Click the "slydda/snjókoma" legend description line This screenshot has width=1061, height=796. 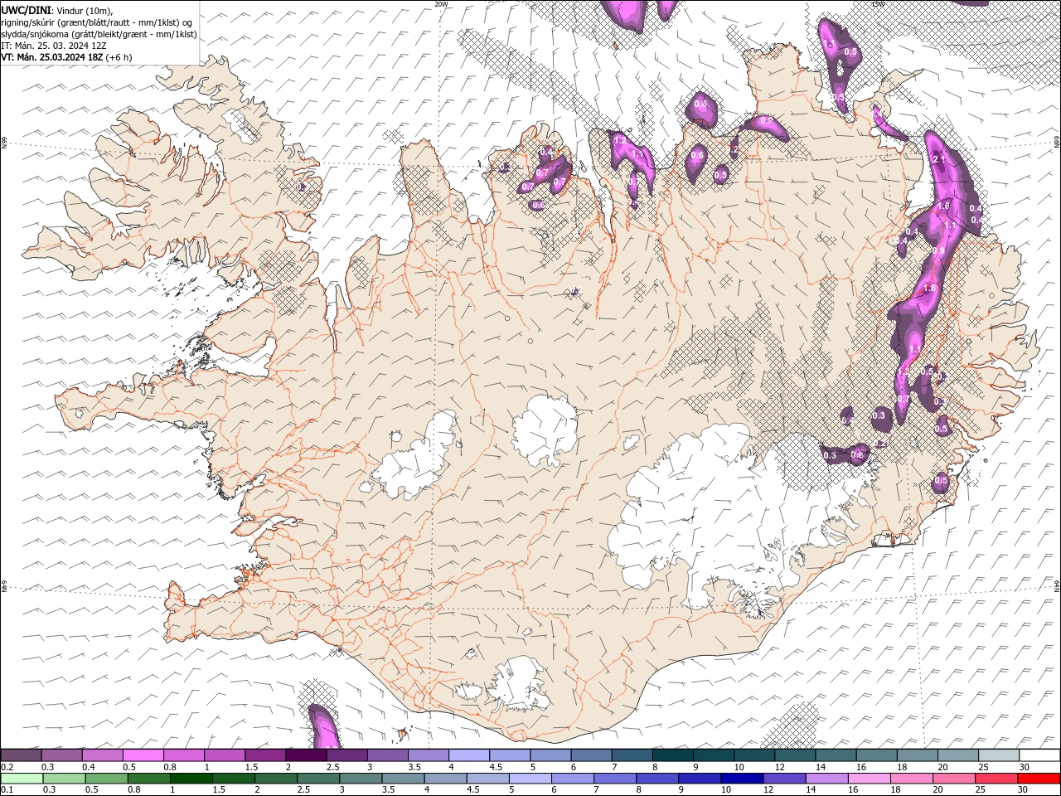click(99, 34)
